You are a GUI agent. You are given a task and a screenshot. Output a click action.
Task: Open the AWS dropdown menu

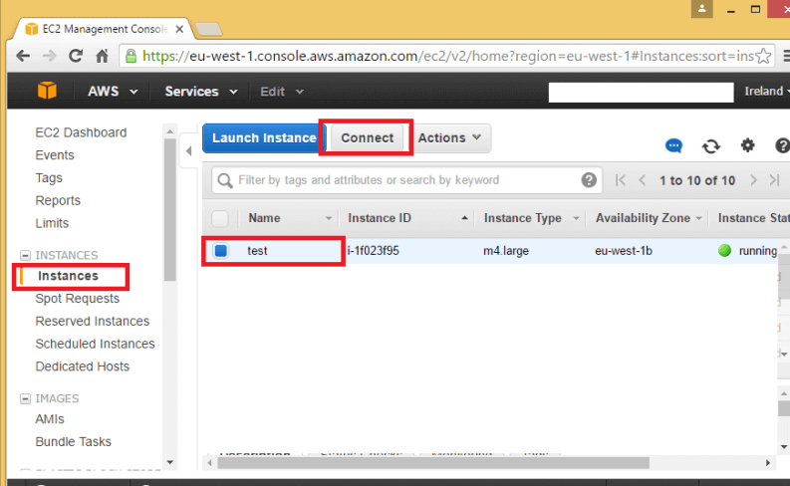tap(113, 92)
